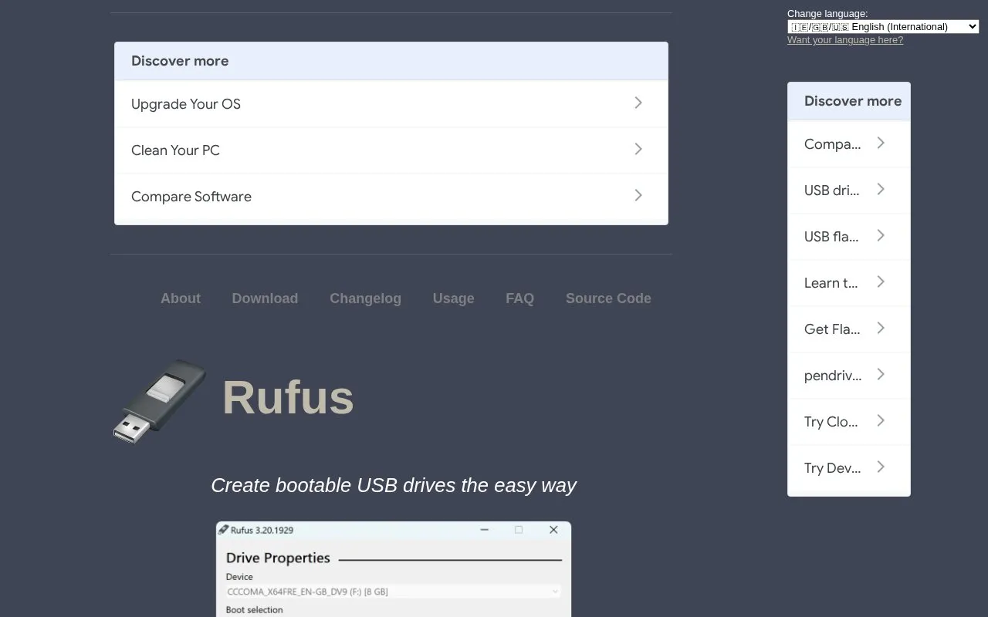Follow the 'Want your language here?' link
The width and height of the screenshot is (988, 617).
(x=845, y=40)
